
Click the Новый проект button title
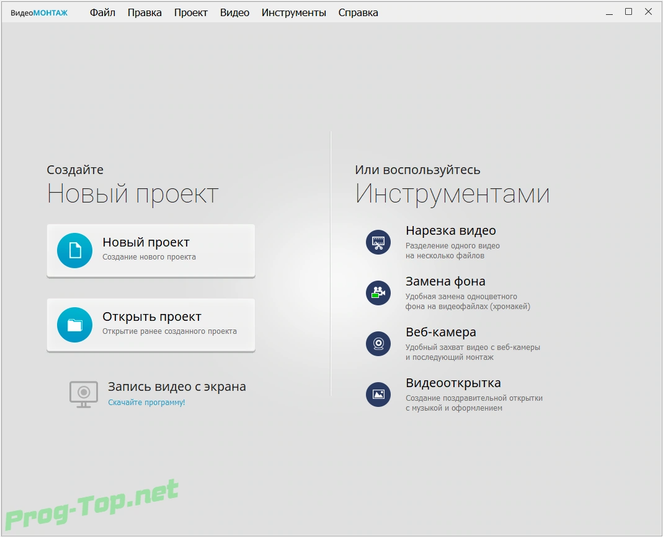[x=146, y=242]
